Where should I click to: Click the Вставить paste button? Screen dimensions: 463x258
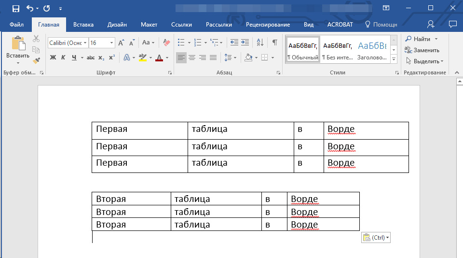[x=18, y=50]
